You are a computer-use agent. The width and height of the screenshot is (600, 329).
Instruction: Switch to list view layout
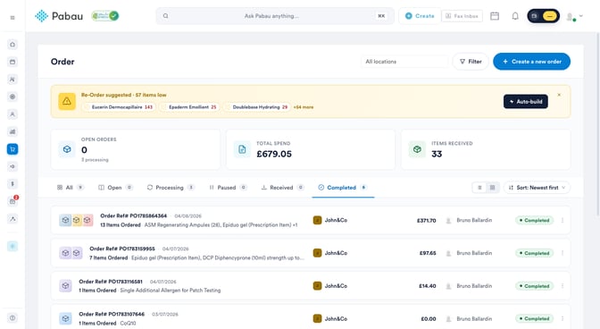479,188
